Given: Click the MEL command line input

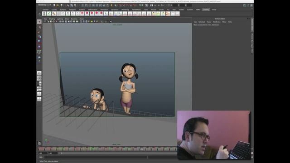Looking at the screenshot, I should coord(96,157).
